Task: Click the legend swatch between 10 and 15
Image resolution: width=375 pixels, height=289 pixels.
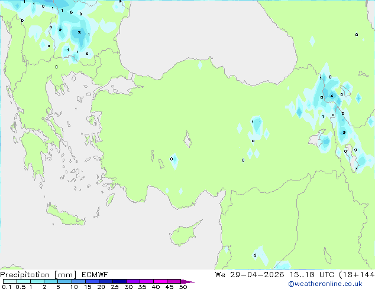Action: [x=79, y=281]
